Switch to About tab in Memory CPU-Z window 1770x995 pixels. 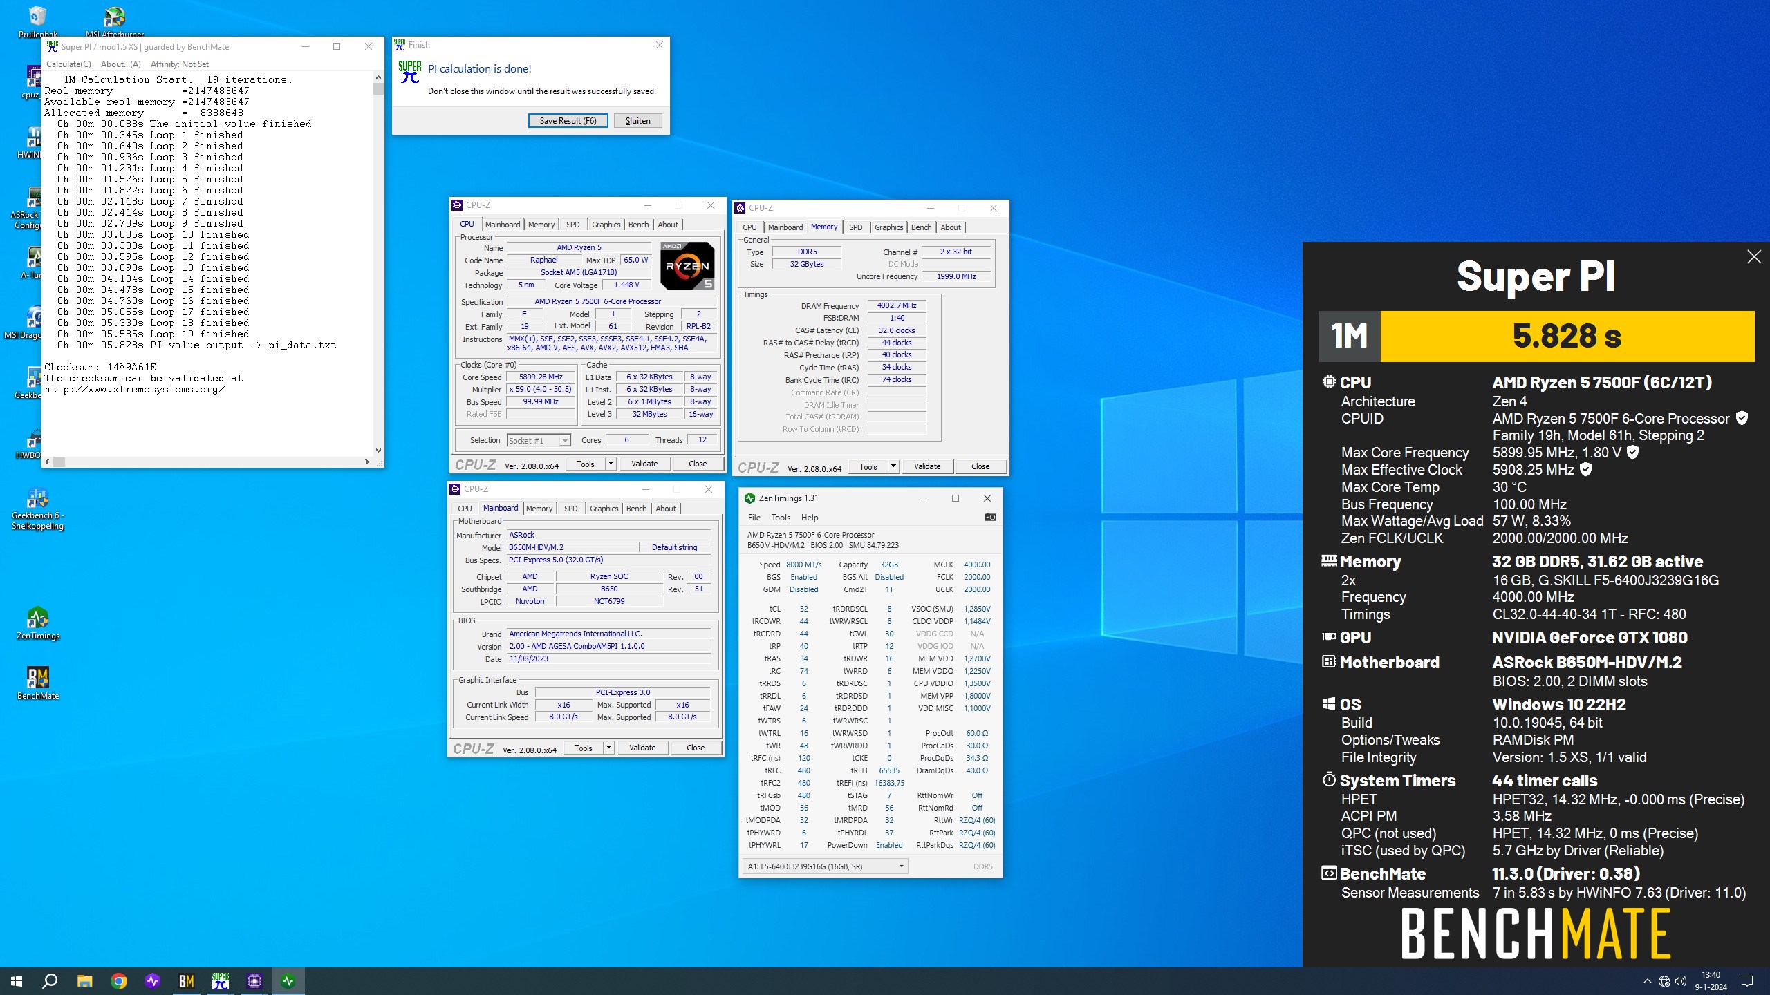click(951, 227)
